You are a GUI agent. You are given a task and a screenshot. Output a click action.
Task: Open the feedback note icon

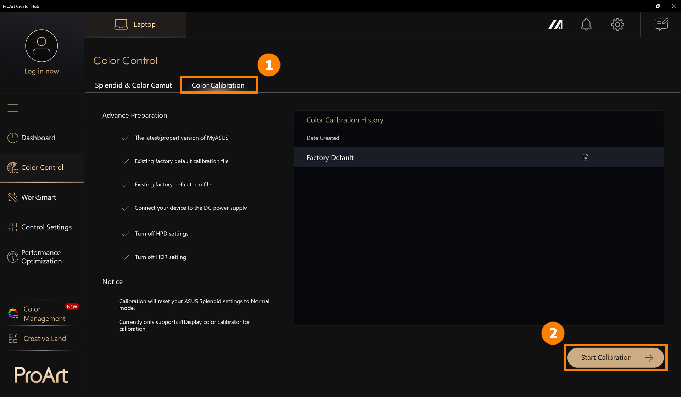pos(661,24)
